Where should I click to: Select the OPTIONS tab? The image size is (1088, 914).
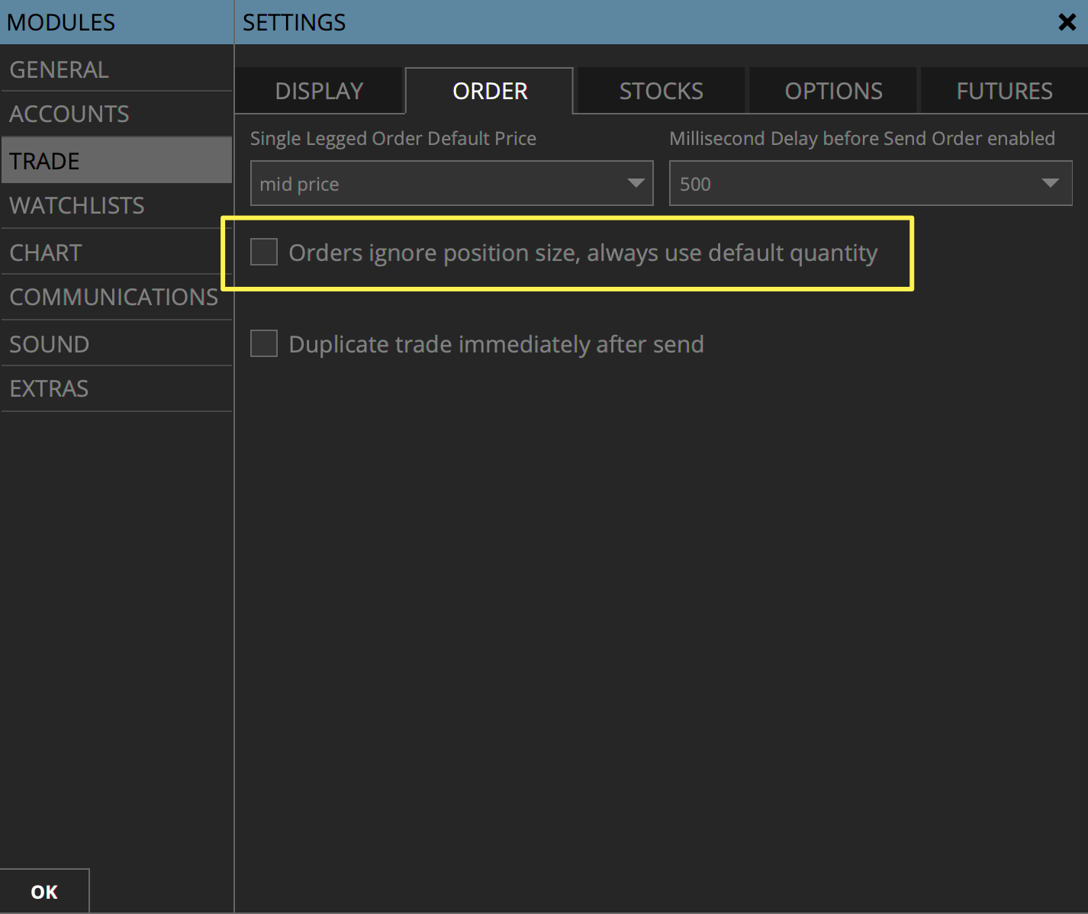(x=833, y=90)
